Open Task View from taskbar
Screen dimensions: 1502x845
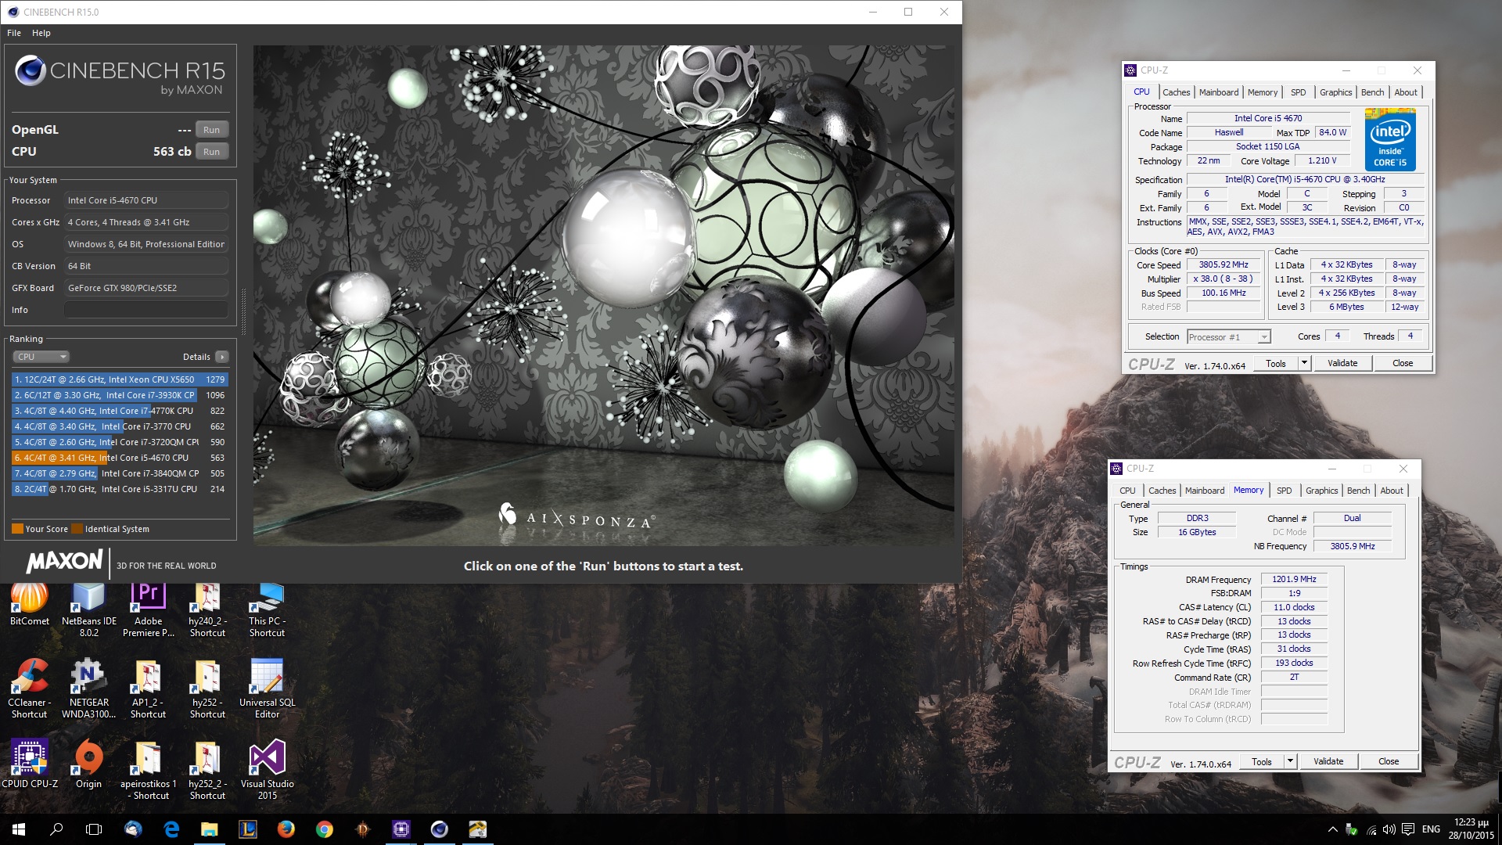94,829
